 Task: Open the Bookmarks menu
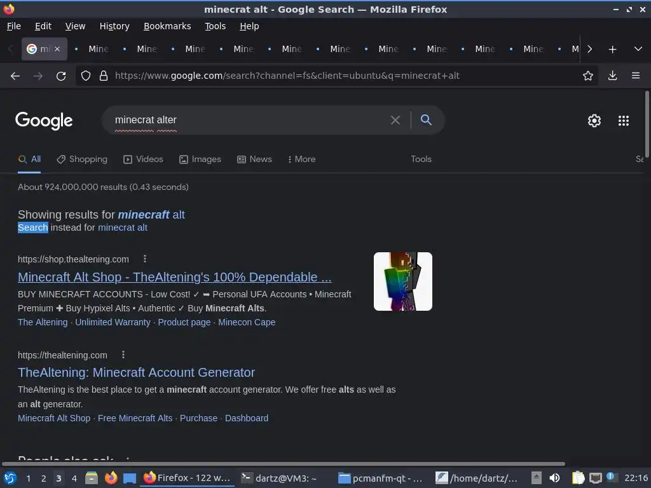167,26
